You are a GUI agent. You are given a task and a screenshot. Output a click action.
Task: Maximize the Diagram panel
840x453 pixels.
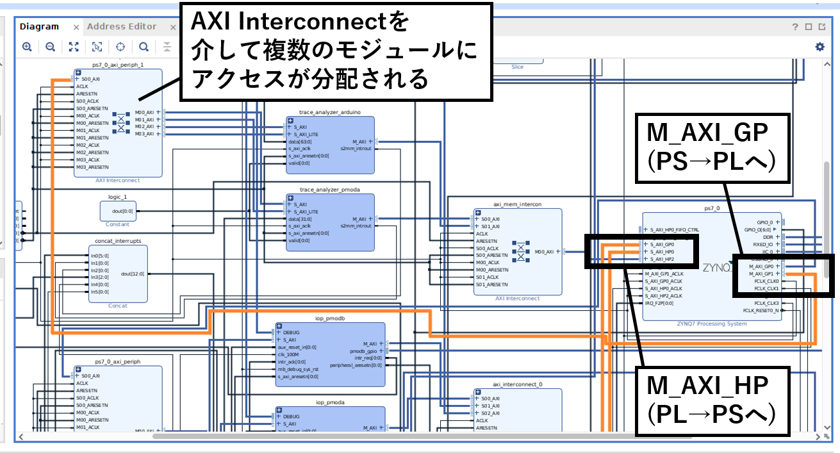pyautogui.click(x=809, y=26)
